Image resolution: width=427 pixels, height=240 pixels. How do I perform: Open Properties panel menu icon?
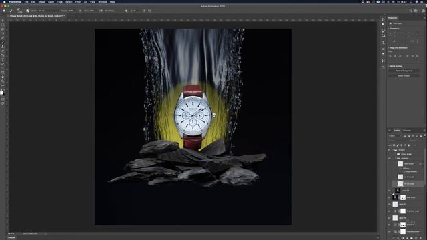click(424, 18)
